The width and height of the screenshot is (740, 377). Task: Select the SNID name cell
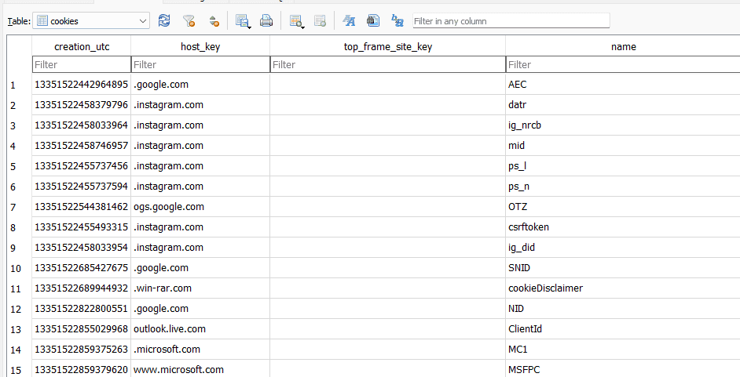pos(623,268)
